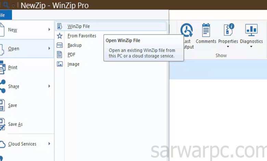The width and height of the screenshot is (267, 161).
Task: Click the Print menu item
Action: pyautogui.click(x=27, y=67)
